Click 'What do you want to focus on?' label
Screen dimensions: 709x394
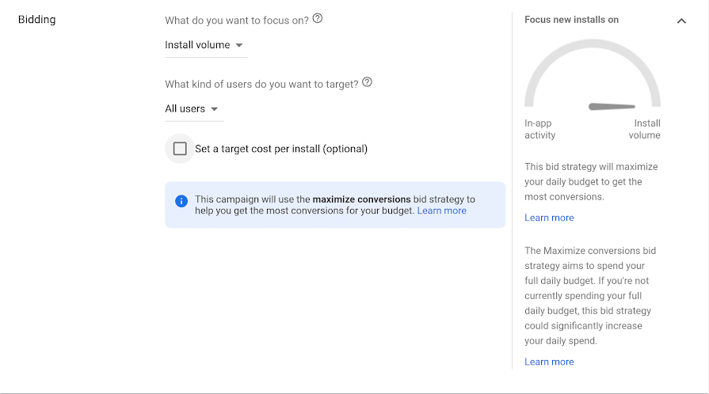pos(237,19)
